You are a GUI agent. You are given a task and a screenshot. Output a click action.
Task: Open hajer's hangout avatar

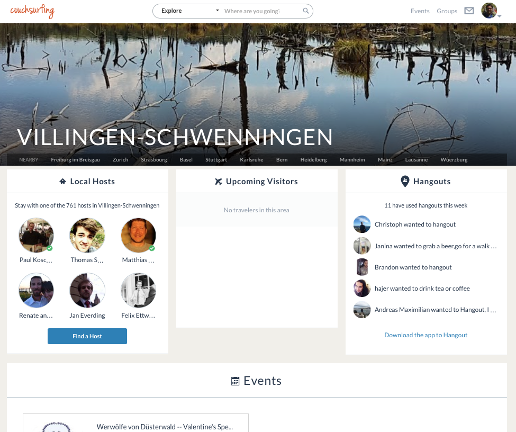pos(362,289)
